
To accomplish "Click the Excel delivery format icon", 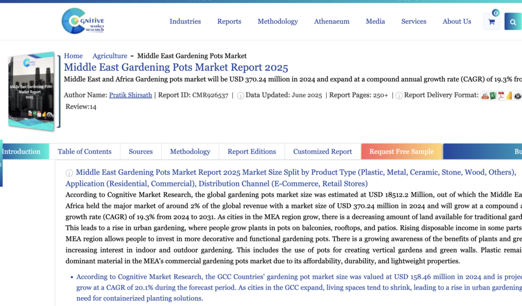I will point(493,96).
